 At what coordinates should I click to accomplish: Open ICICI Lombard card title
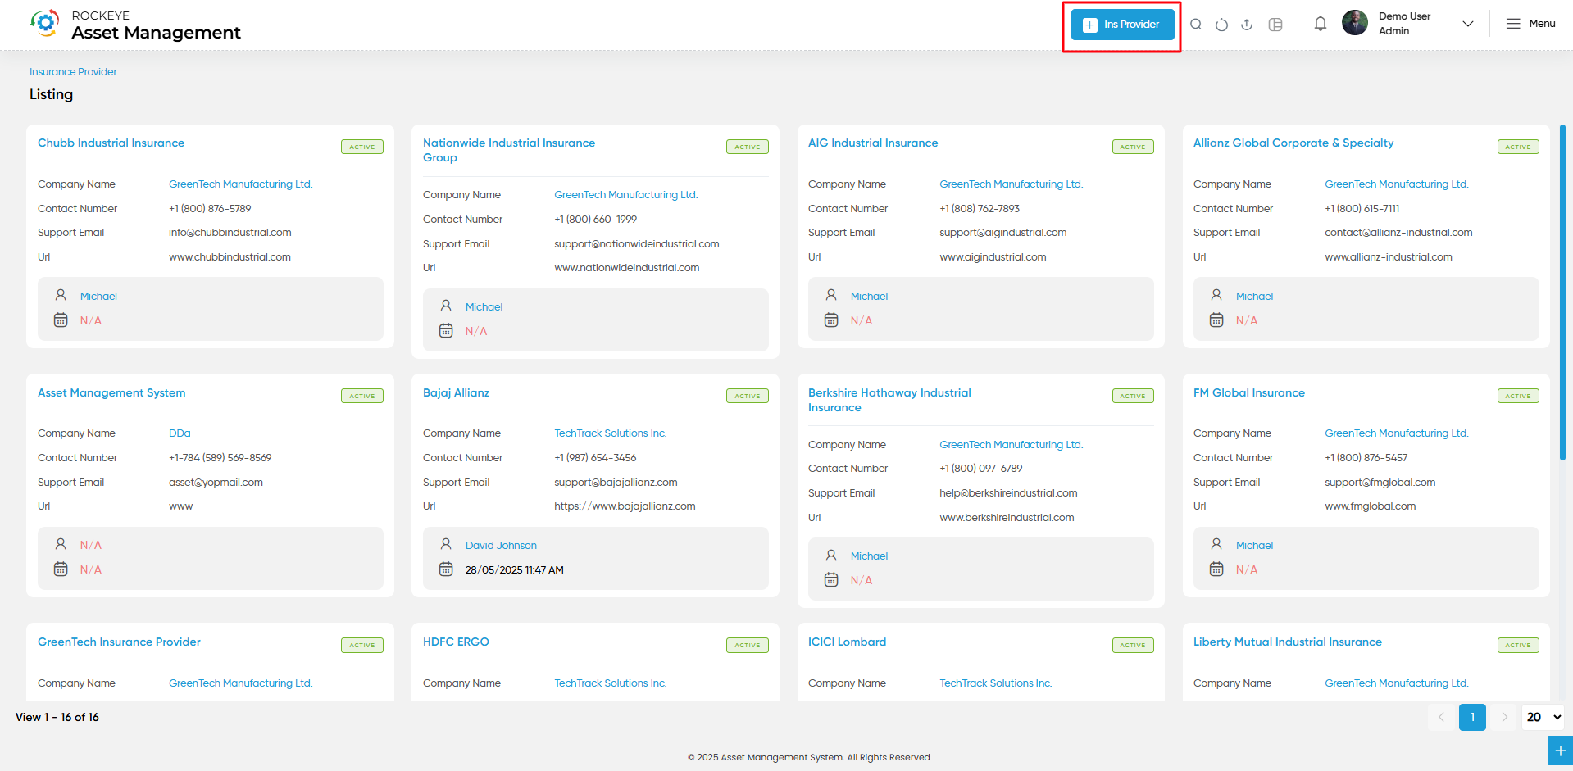pos(847,642)
